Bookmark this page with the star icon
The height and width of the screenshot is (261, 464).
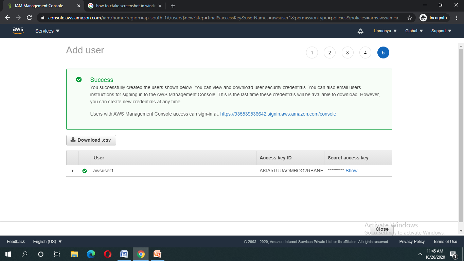(410, 18)
